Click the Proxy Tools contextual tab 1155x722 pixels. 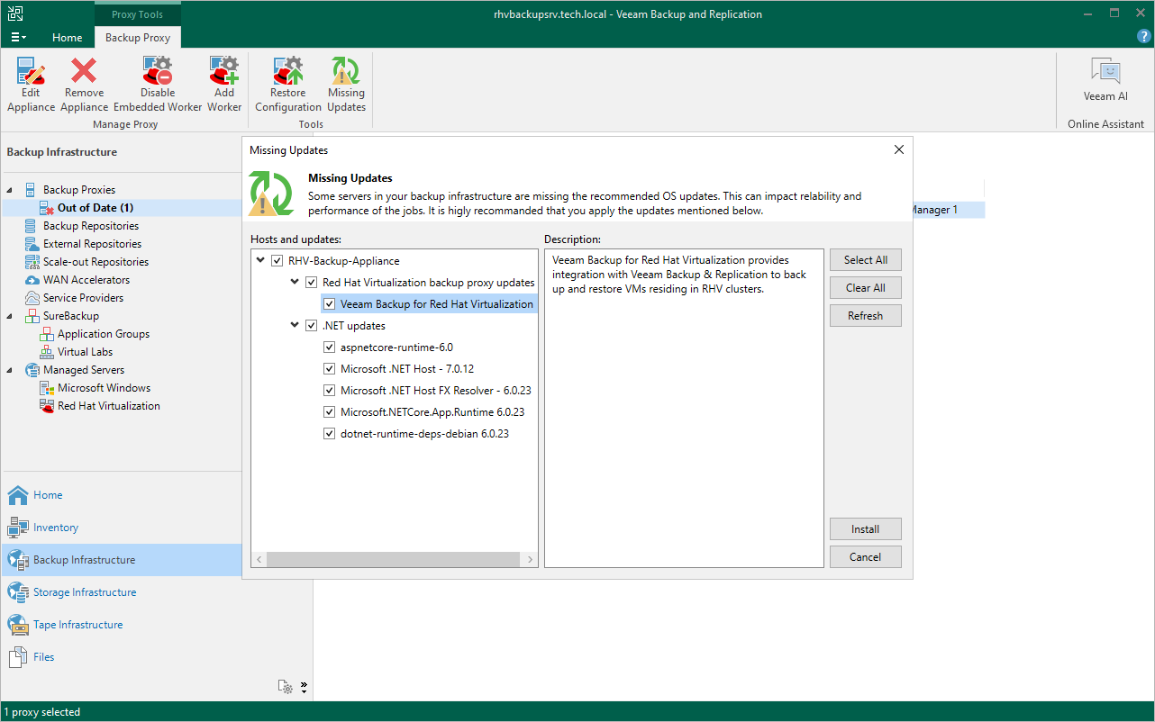(138, 14)
